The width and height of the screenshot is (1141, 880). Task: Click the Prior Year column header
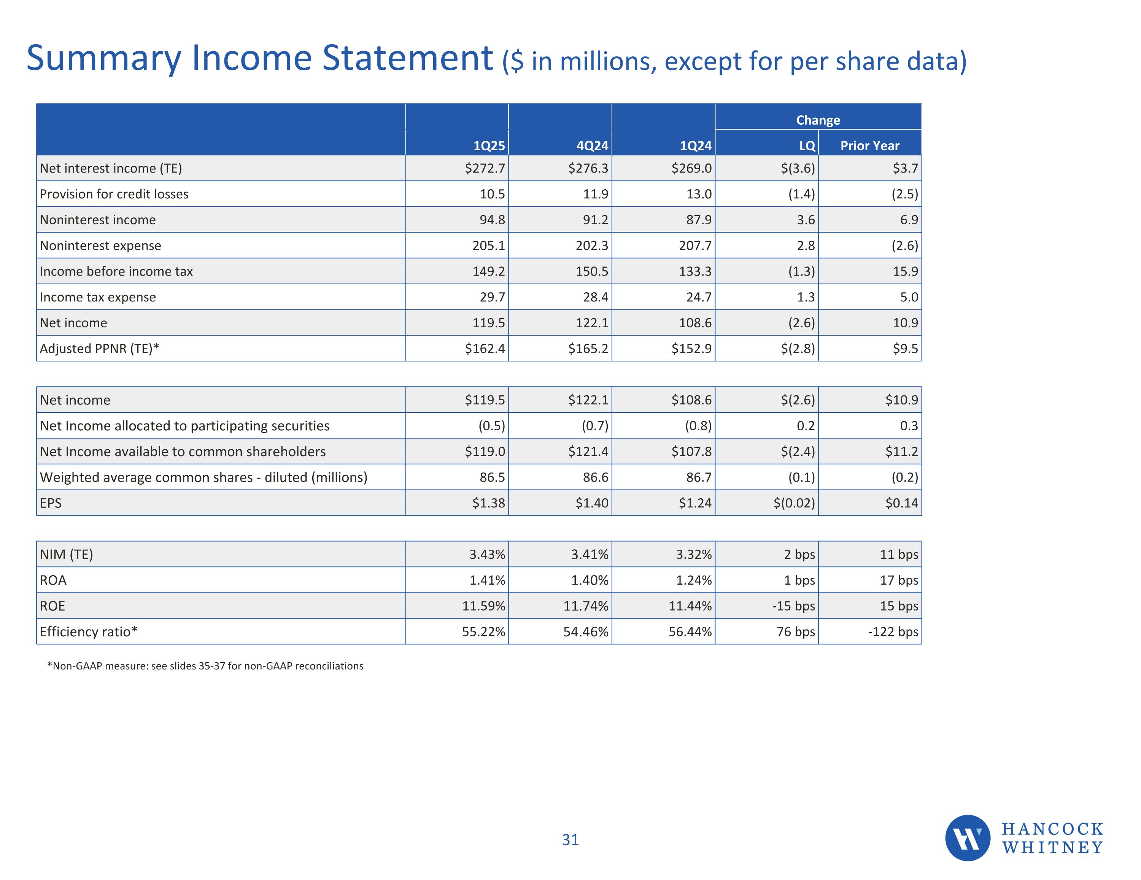tap(869, 146)
